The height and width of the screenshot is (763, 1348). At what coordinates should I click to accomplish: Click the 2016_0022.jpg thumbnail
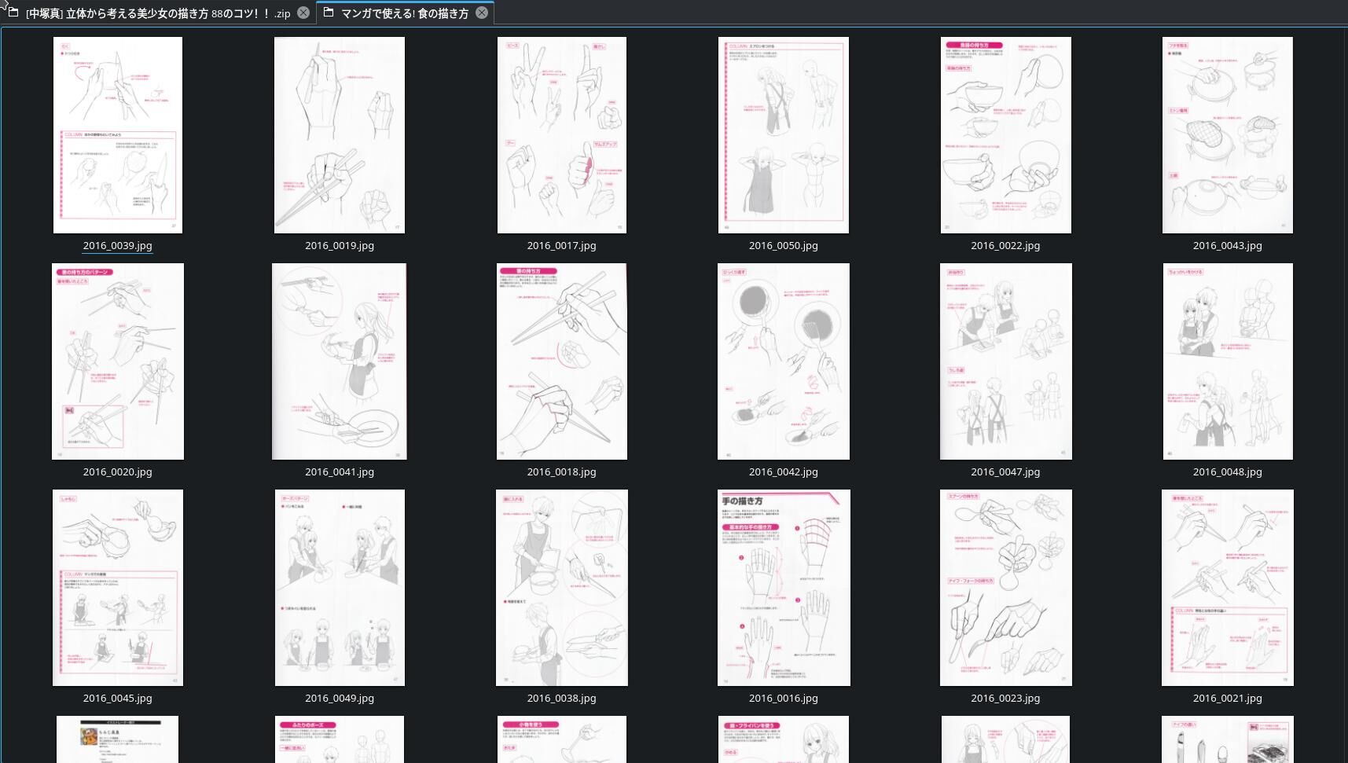point(1005,135)
